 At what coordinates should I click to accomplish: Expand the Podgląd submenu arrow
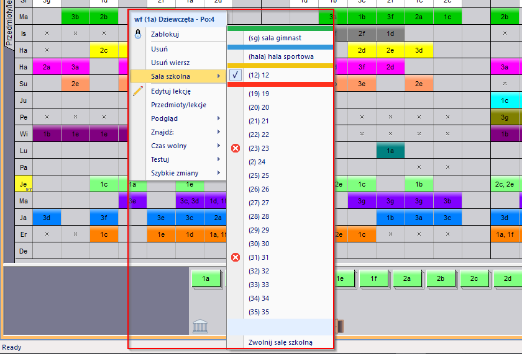218,118
